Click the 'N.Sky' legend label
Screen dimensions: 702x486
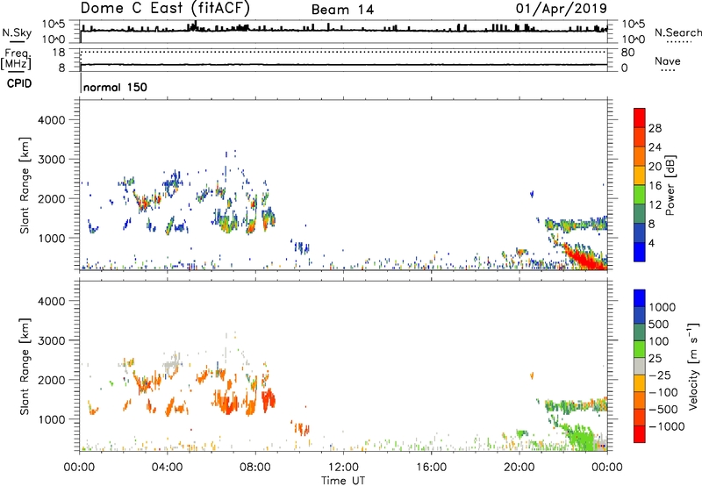pos(17,32)
